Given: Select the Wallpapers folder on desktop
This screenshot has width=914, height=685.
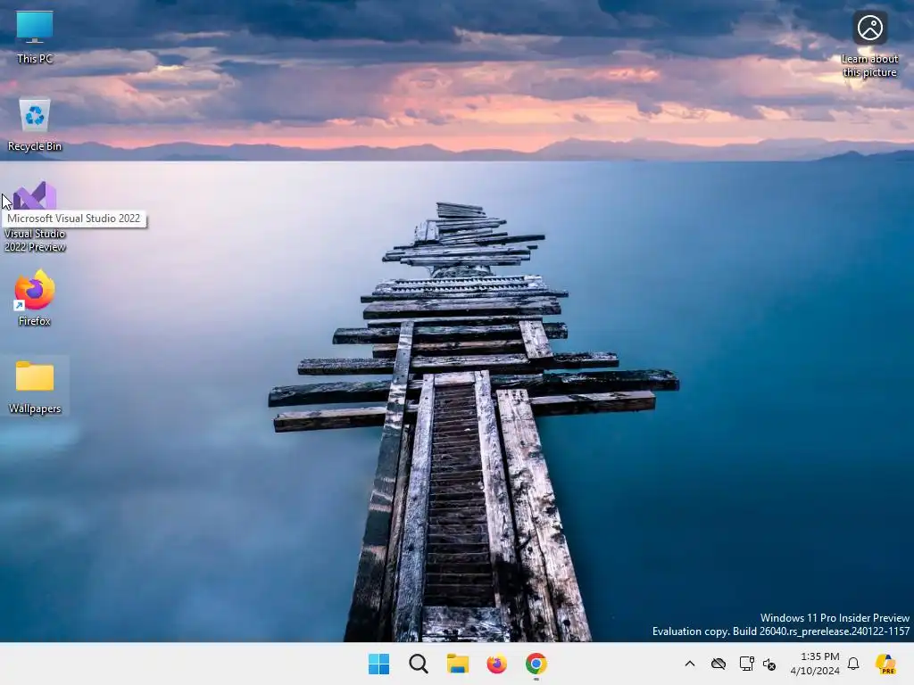Looking at the screenshot, I should (x=35, y=387).
